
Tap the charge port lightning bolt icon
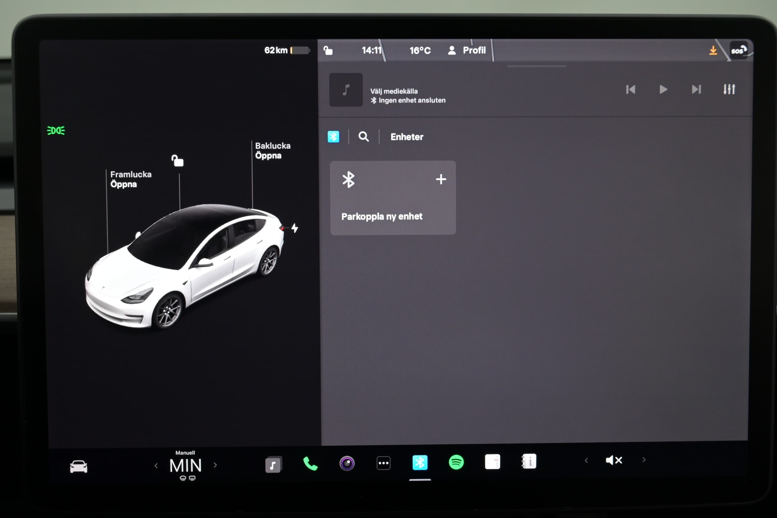pyautogui.click(x=294, y=228)
